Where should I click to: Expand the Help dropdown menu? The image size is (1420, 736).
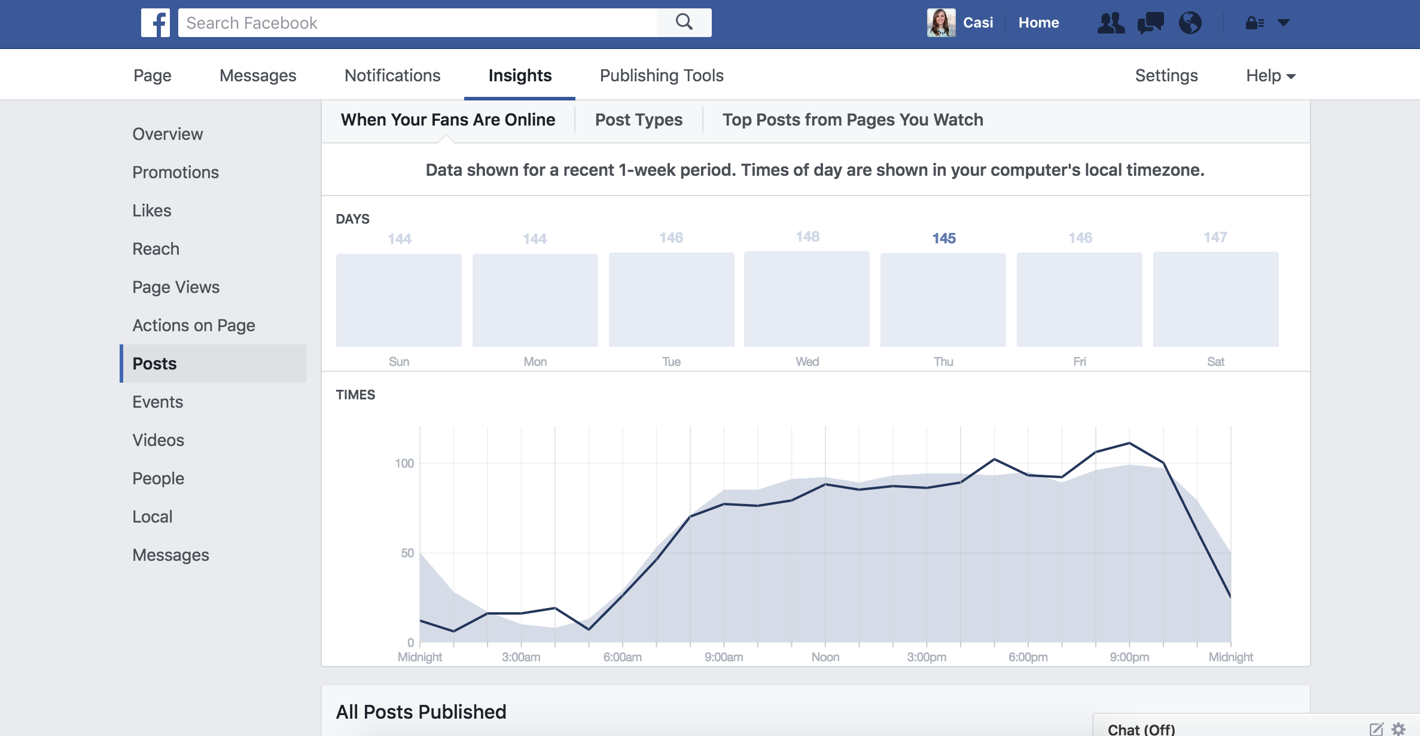click(x=1270, y=75)
